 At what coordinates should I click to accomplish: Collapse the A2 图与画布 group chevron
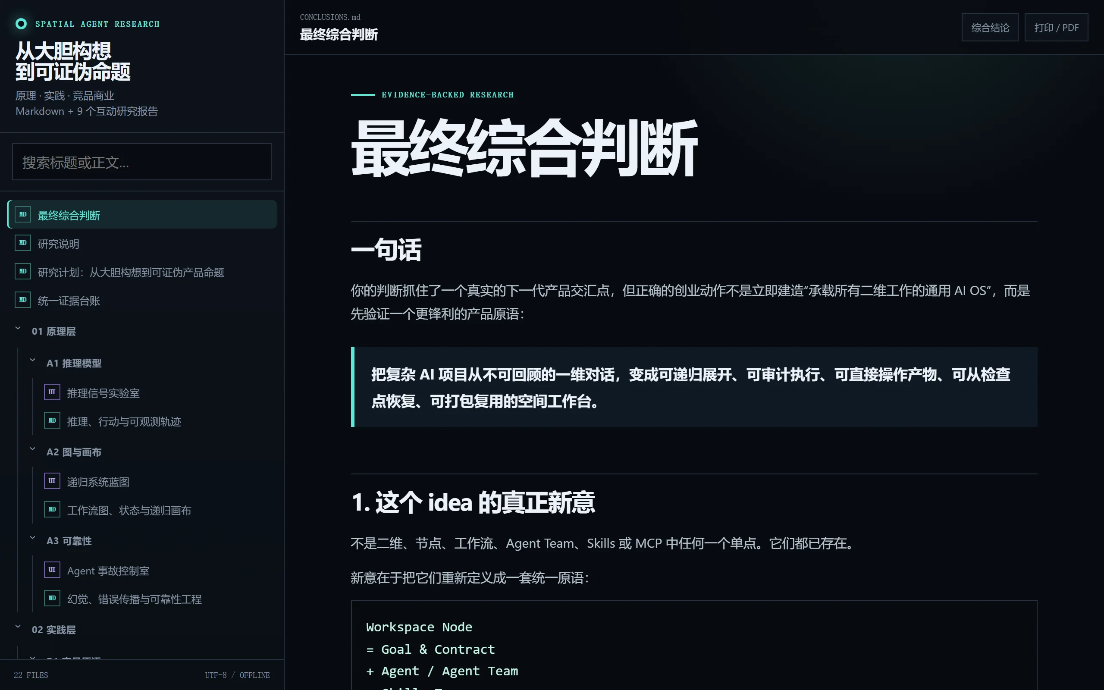32,448
